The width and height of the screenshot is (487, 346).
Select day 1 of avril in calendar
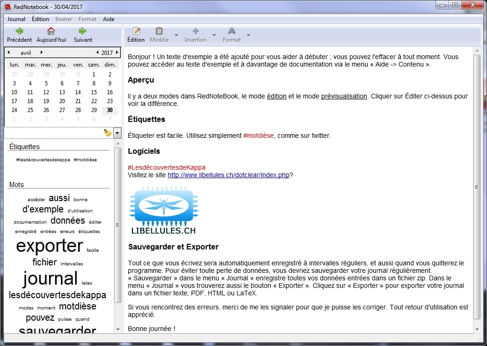pyautogui.click(x=94, y=74)
